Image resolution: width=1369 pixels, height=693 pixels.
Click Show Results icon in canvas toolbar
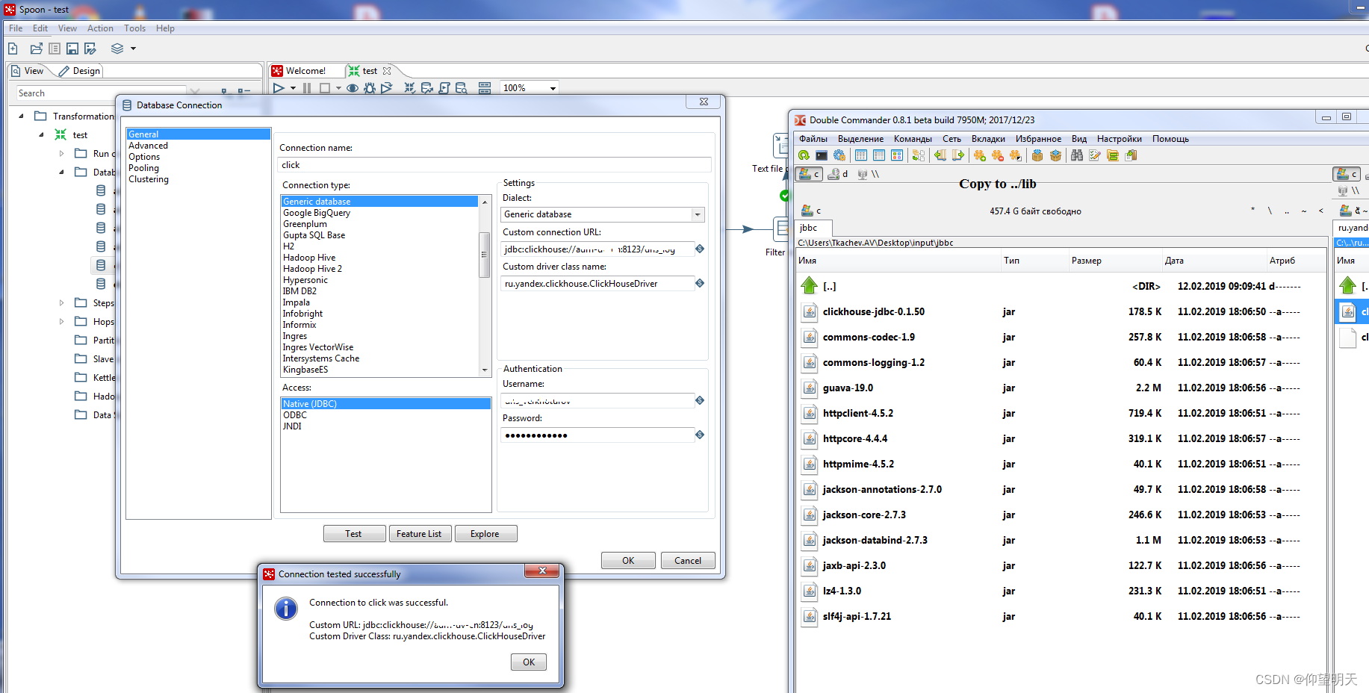point(485,88)
